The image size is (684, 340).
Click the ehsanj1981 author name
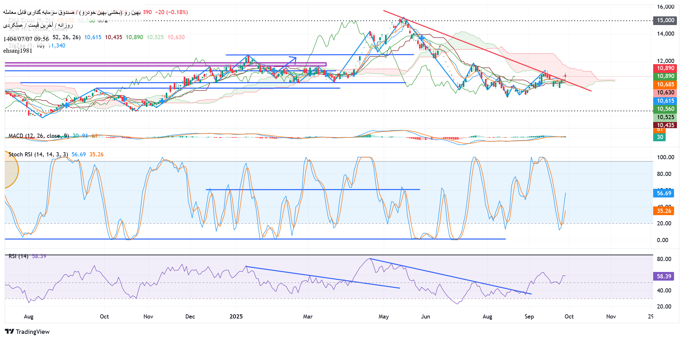click(18, 51)
